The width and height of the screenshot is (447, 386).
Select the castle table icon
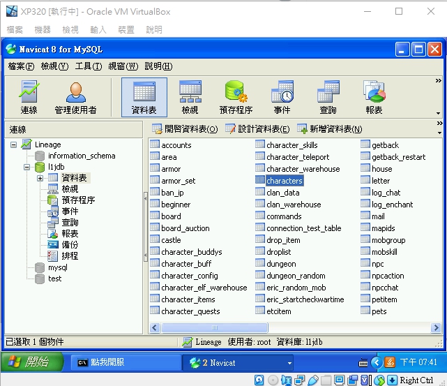(155, 239)
